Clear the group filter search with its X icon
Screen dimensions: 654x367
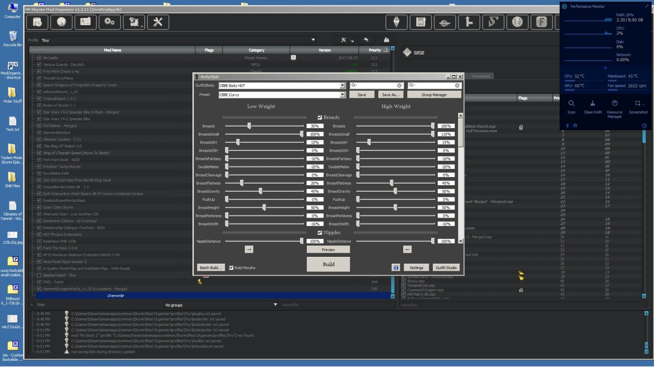[457, 85]
